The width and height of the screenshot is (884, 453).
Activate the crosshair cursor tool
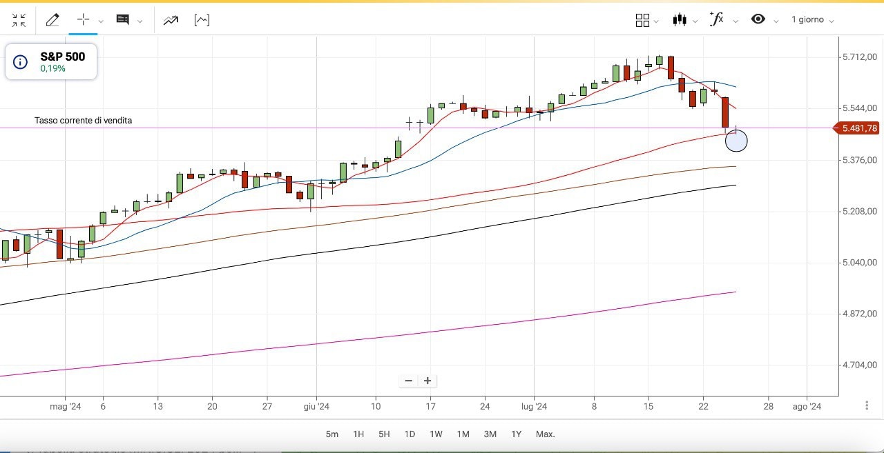click(84, 20)
